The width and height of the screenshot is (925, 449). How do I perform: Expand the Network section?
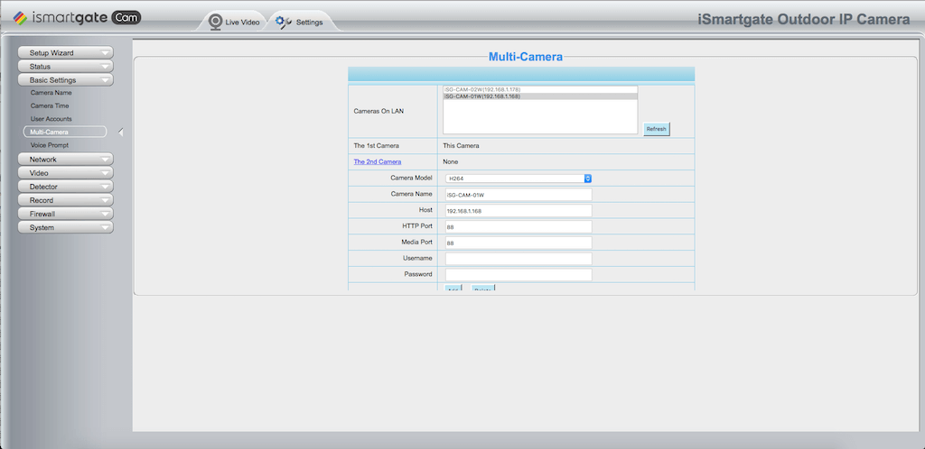coord(65,160)
